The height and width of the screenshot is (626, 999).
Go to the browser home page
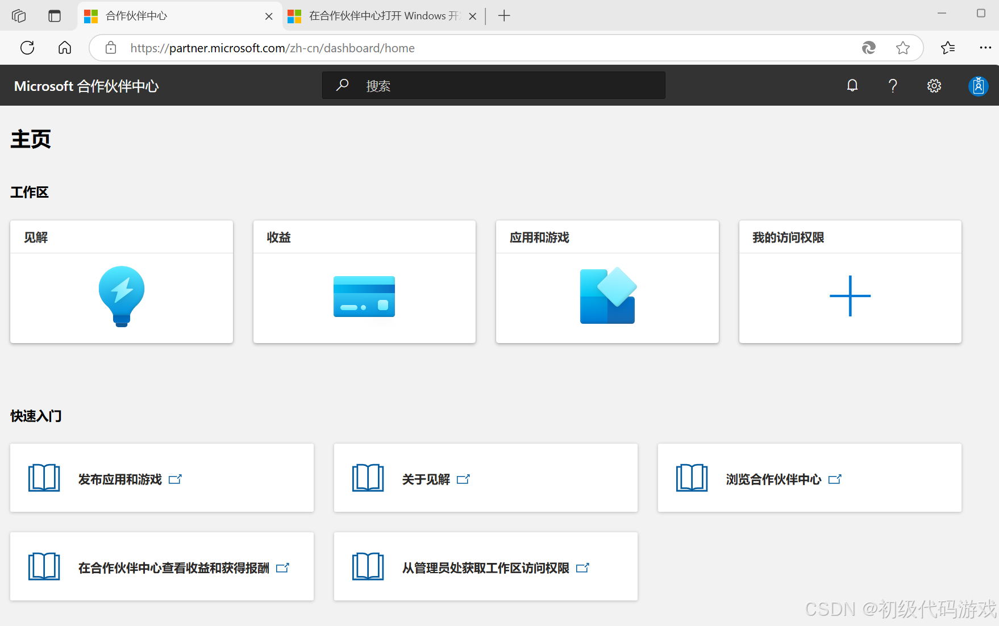[x=65, y=48]
